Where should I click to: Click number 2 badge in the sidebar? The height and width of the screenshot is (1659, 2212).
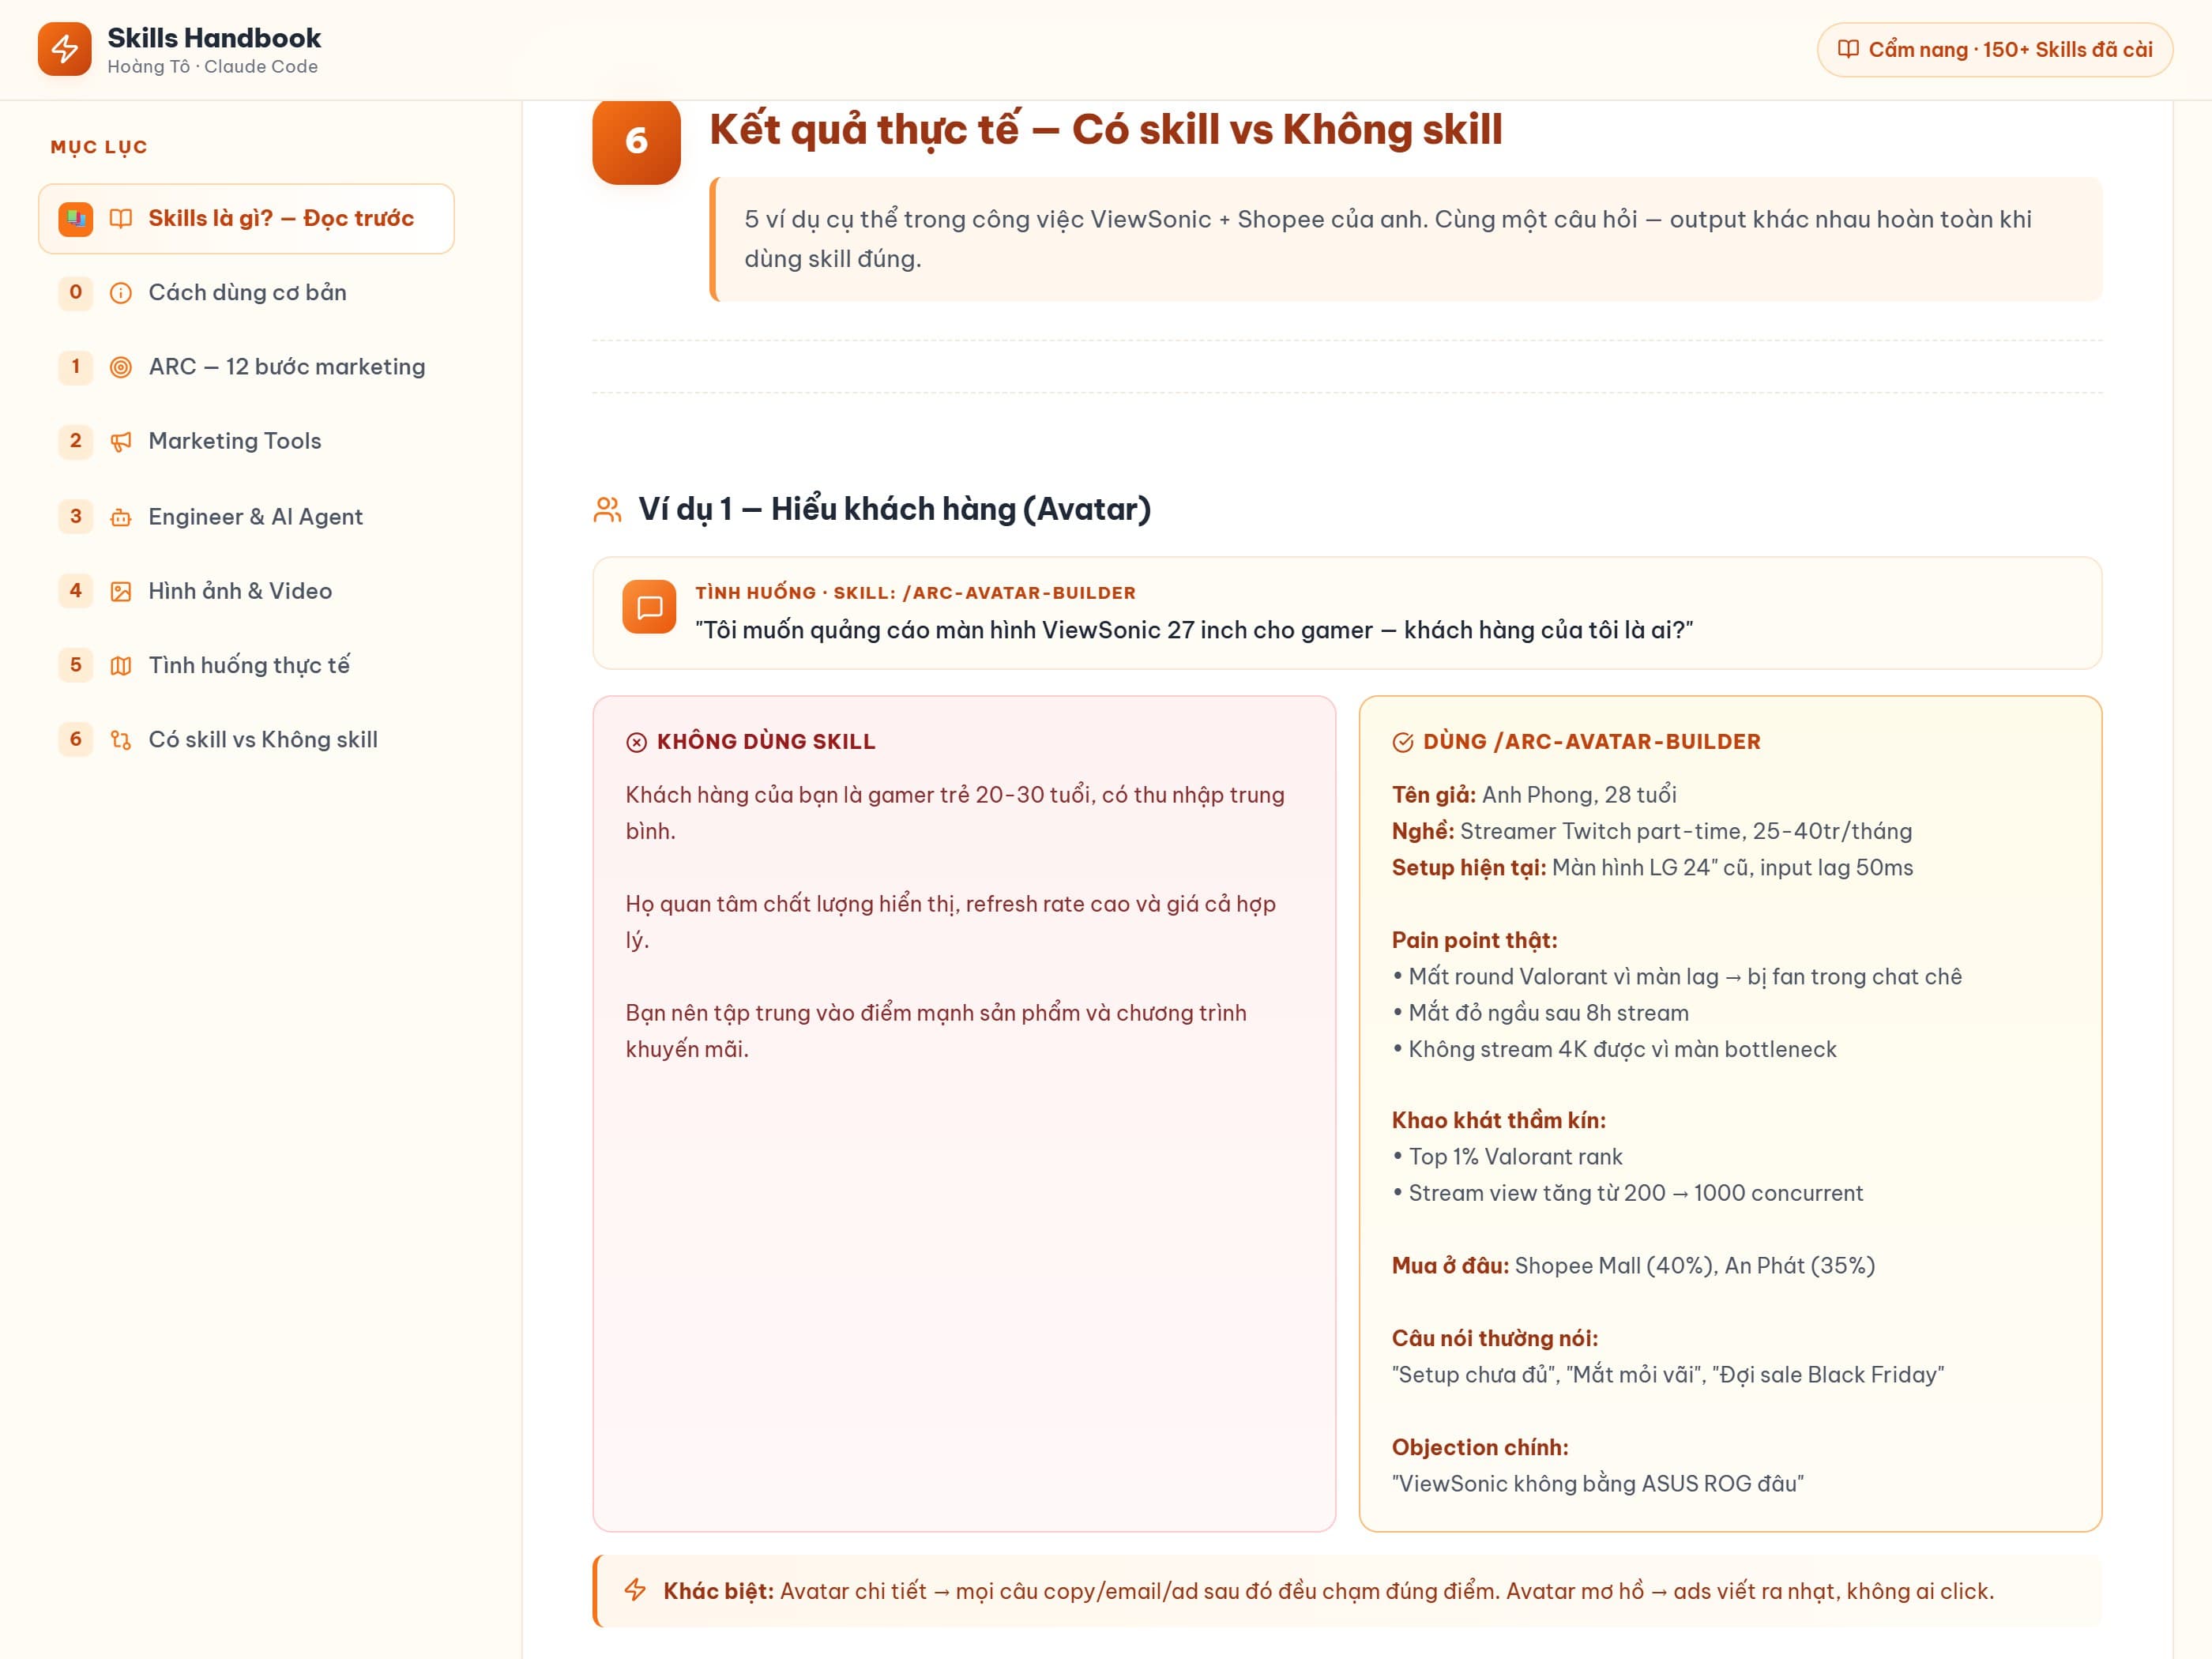pos(76,442)
